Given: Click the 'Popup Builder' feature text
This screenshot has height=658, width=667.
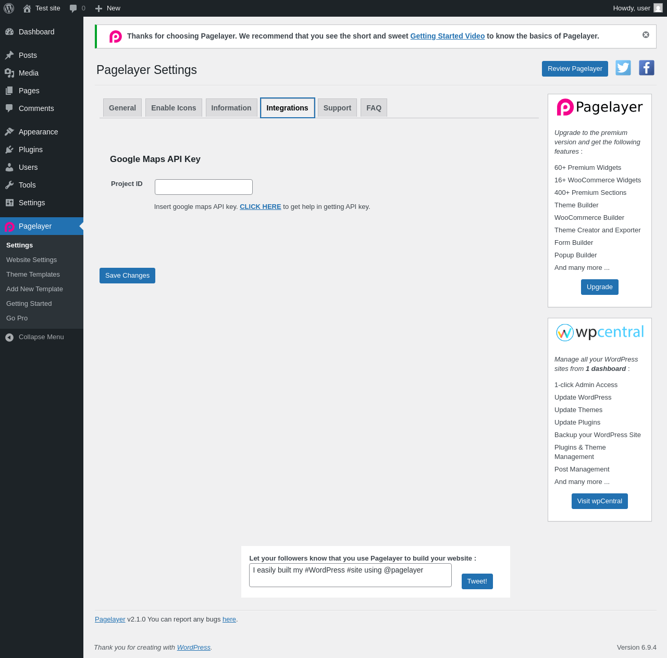Looking at the screenshot, I should pos(576,255).
